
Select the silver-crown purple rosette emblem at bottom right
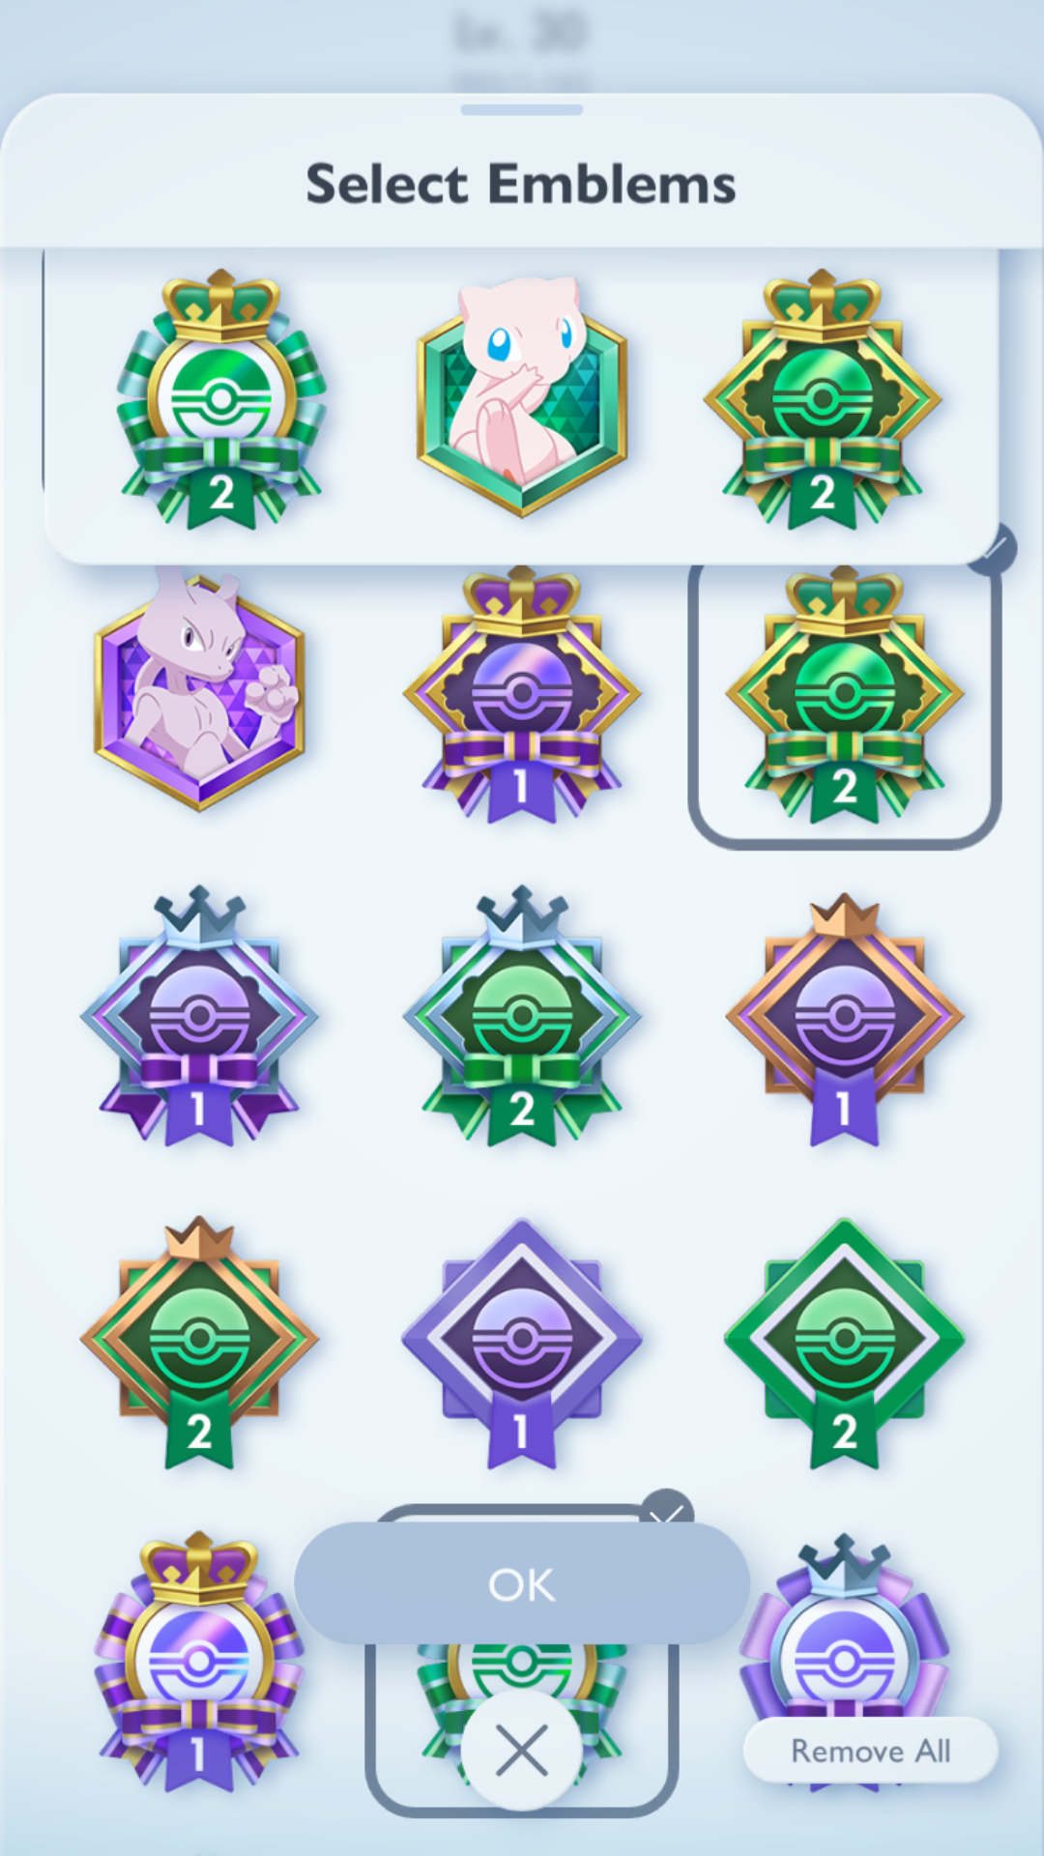point(845,1634)
